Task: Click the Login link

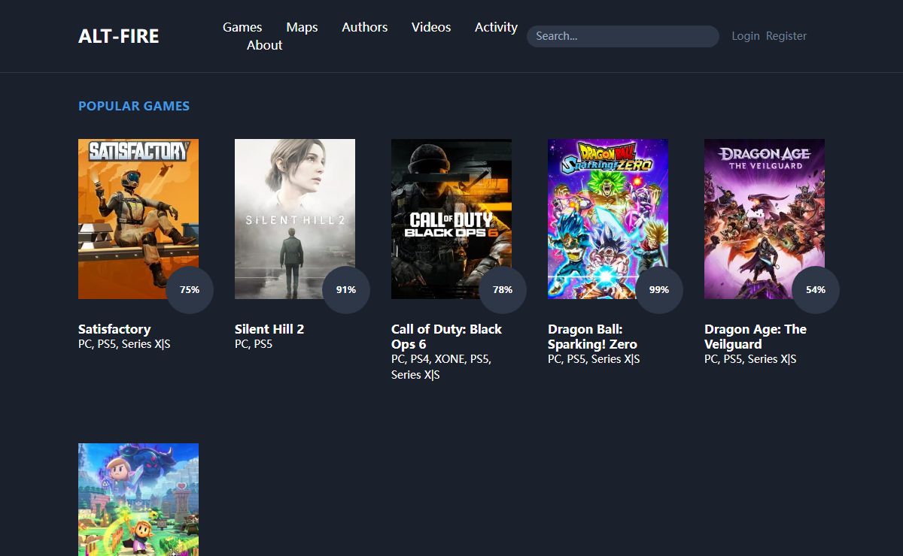Action: tap(746, 36)
